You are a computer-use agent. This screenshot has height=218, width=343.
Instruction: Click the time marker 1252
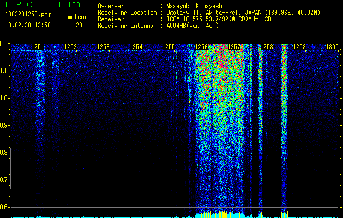[x=71, y=47]
